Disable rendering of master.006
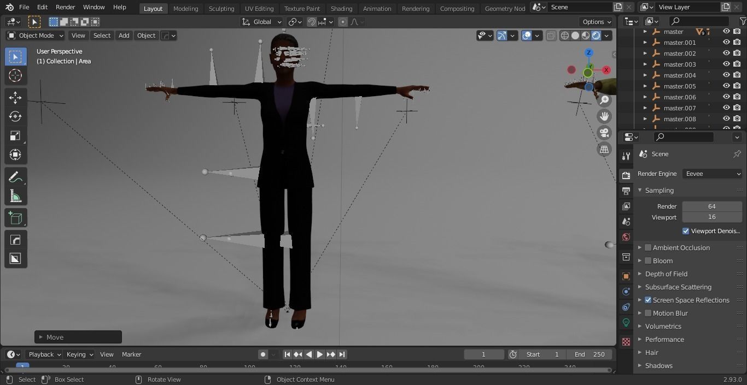This screenshot has width=747, height=385. tap(737, 97)
